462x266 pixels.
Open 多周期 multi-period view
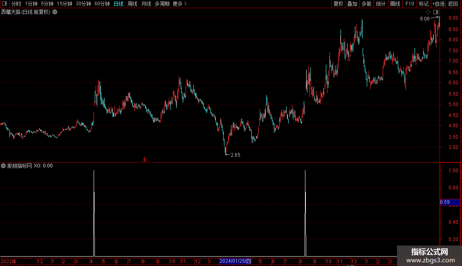tap(162, 4)
